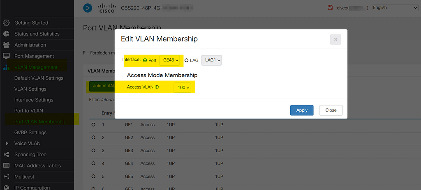Expand the Voice VLAN menu arrow
The height and width of the screenshot is (190, 421).
click(7, 144)
